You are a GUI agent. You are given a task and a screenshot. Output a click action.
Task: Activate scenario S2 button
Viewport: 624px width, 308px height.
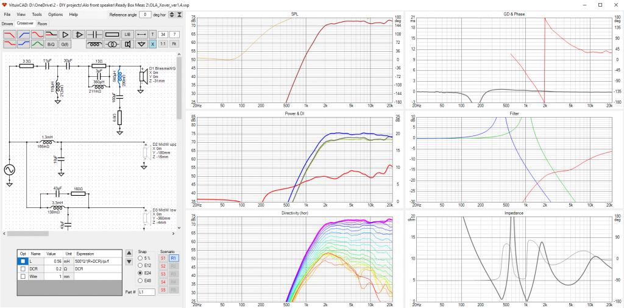click(x=163, y=266)
